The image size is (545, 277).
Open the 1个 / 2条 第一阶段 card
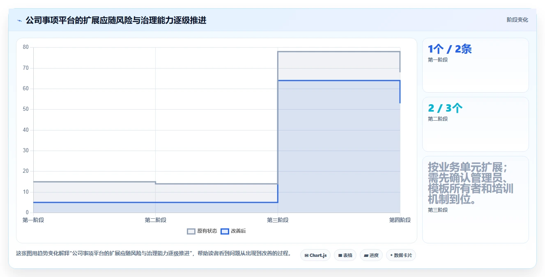(475, 65)
